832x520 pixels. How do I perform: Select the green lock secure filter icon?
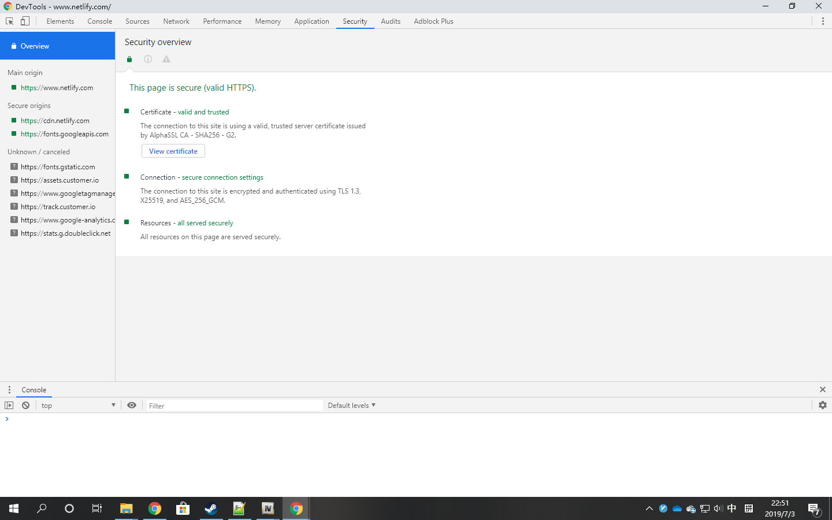coord(129,59)
